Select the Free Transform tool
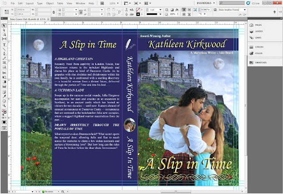The image size is (283, 194). tap(4, 77)
